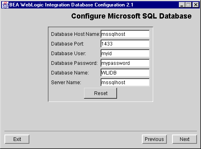This screenshot has width=201, height=149.
Task: Click the window title bar text
Action: point(71,5)
